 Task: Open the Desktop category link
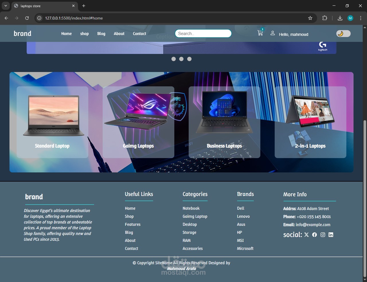[190, 224]
